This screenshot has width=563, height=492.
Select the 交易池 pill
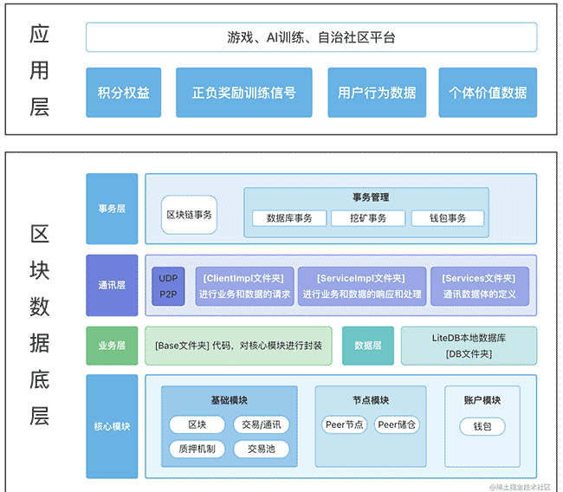point(262,449)
